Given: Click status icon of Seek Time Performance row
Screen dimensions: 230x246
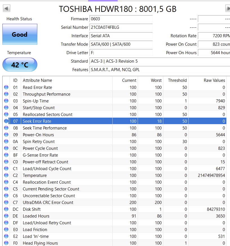Looking at the screenshot, I should (6, 128).
